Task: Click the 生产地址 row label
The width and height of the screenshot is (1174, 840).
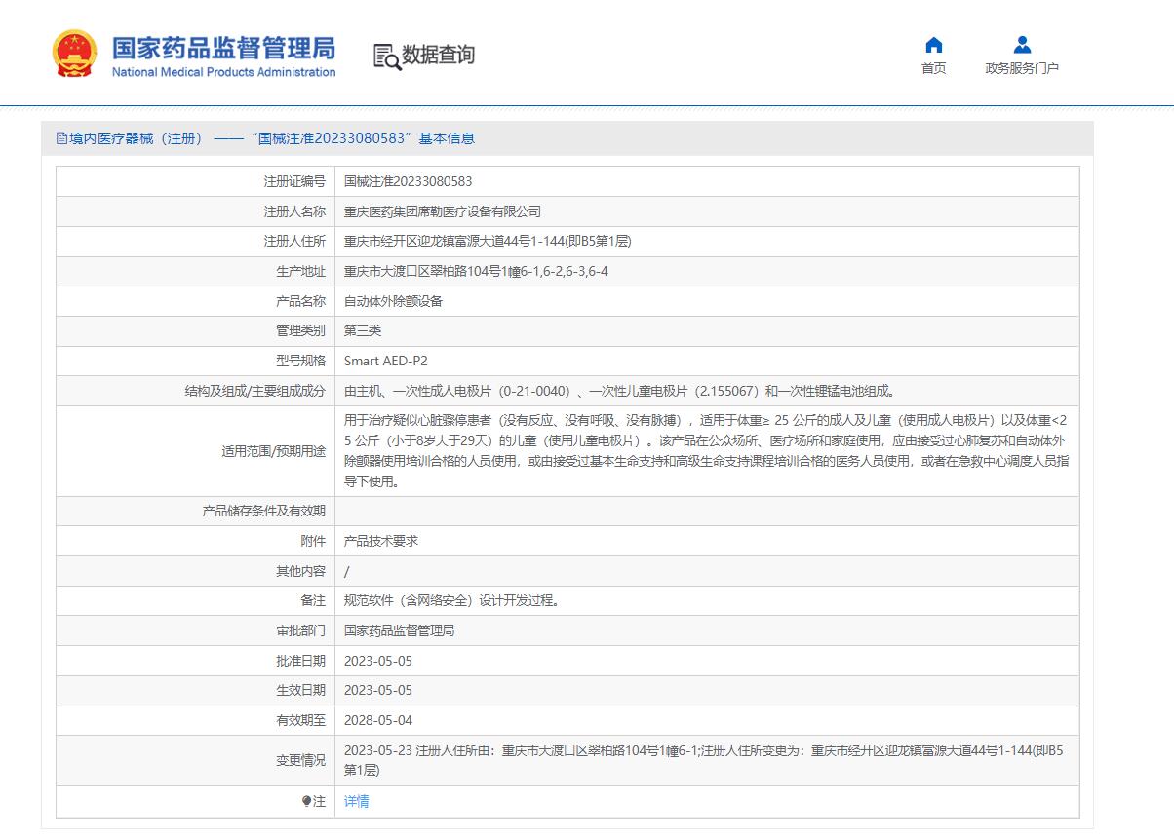Action: tap(300, 271)
